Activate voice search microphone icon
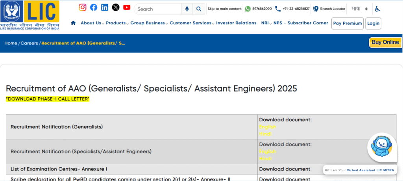The height and width of the screenshot is (181, 403). pos(187,9)
